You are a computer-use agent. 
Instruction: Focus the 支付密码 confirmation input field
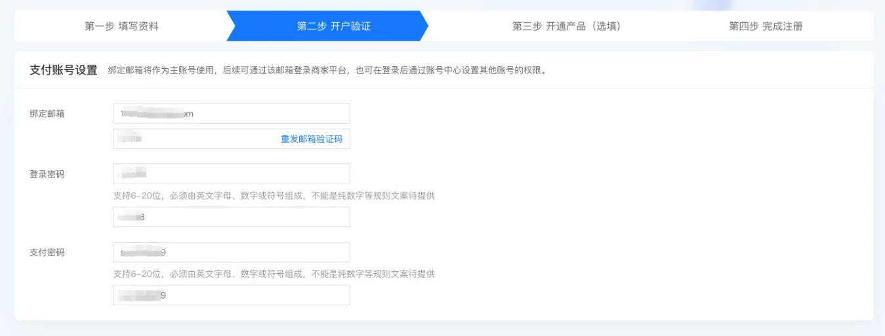click(231, 295)
